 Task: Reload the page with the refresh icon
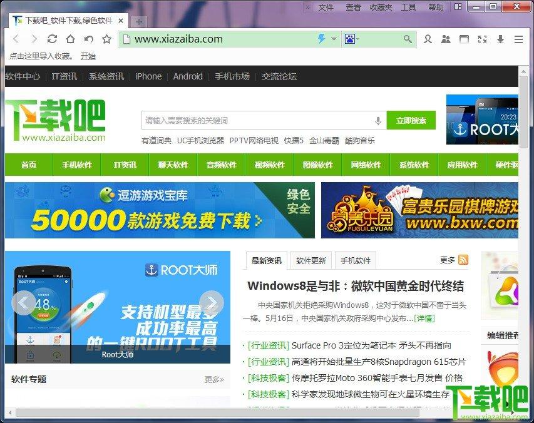click(x=52, y=39)
